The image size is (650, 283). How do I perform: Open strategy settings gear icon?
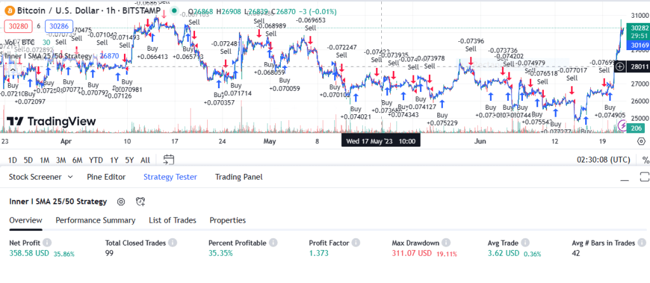[x=121, y=202]
